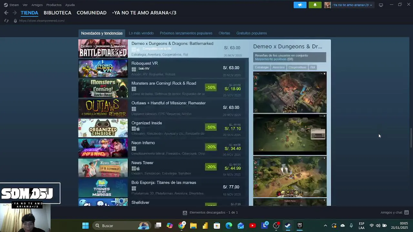
Task: View the second Demeo preview screenshot
Action: point(290,135)
